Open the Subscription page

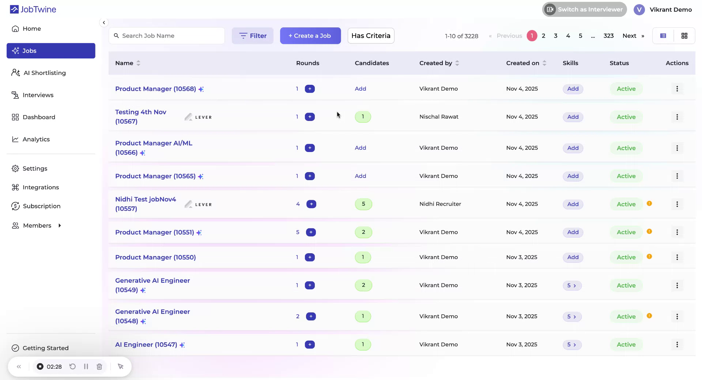click(x=41, y=206)
